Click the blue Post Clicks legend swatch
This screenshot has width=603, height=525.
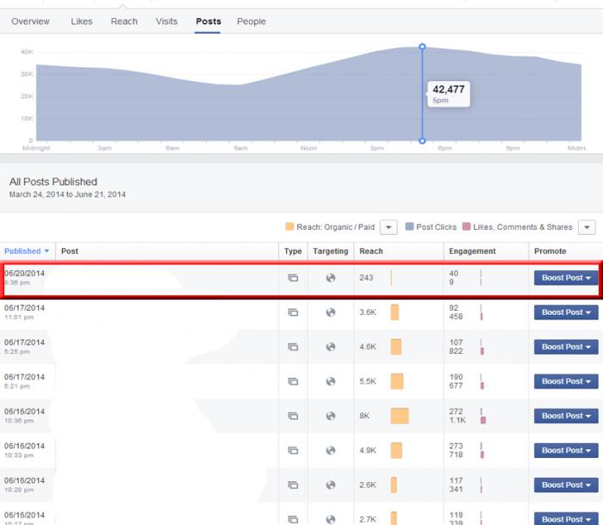point(409,226)
